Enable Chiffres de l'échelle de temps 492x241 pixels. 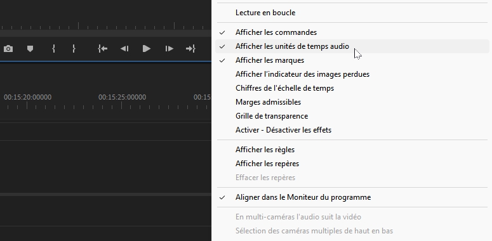(352, 88)
